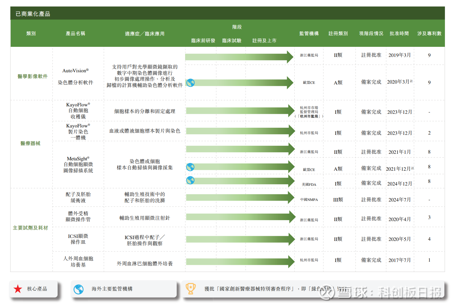Select the 醫學影像軟件 category label
Image resolution: width=455 pixels, height=307 pixels.
[x=33, y=76]
